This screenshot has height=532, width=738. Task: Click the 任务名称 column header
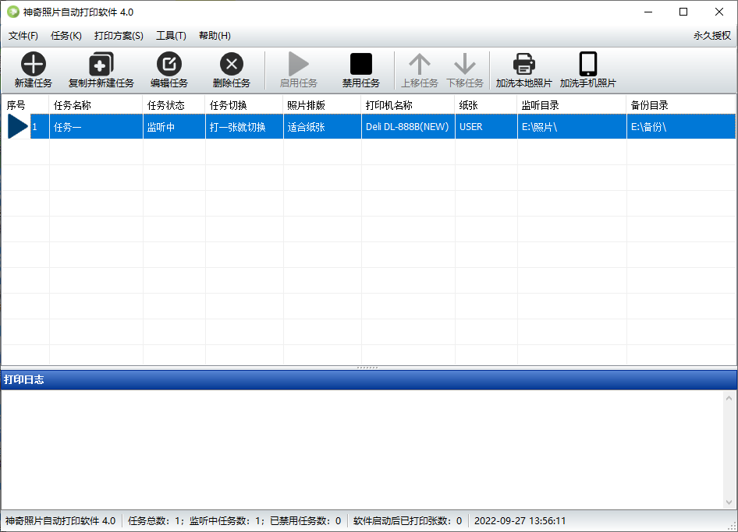tap(96, 105)
